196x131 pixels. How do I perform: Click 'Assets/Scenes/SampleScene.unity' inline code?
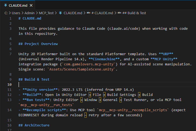81,69
